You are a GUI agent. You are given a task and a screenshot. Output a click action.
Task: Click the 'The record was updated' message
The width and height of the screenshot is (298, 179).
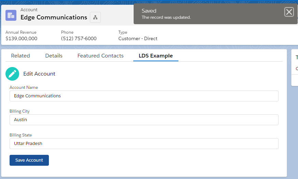click(166, 17)
